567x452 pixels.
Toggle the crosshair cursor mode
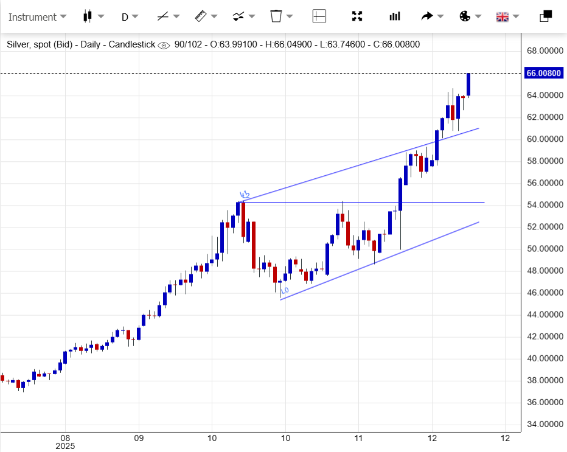(319, 16)
